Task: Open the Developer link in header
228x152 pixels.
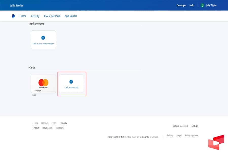Action: (x=181, y=5)
